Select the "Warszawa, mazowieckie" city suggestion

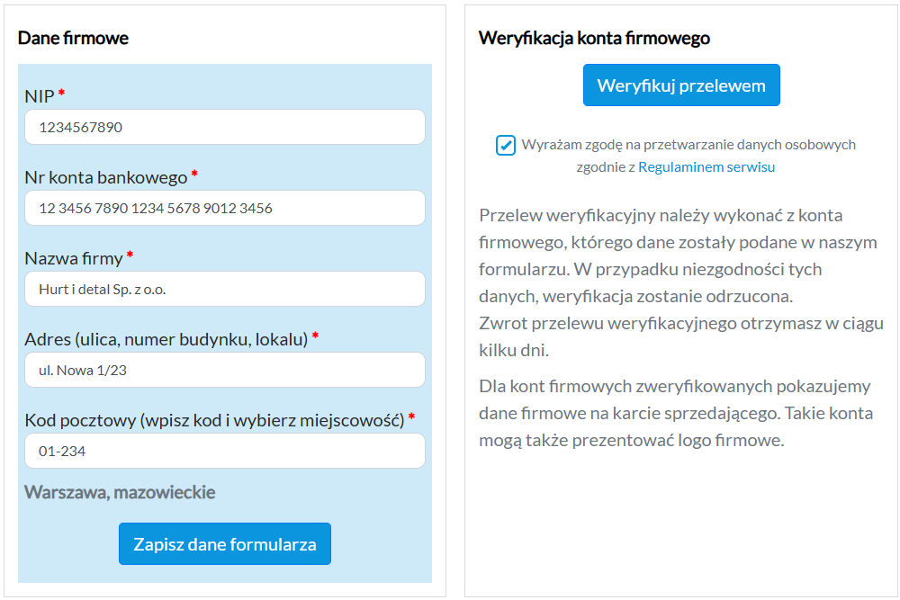click(x=120, y=492)
